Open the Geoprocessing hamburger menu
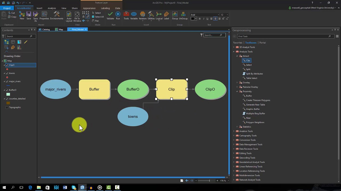Viewport: 341px width, 191px height. click(x=337, y=36)
